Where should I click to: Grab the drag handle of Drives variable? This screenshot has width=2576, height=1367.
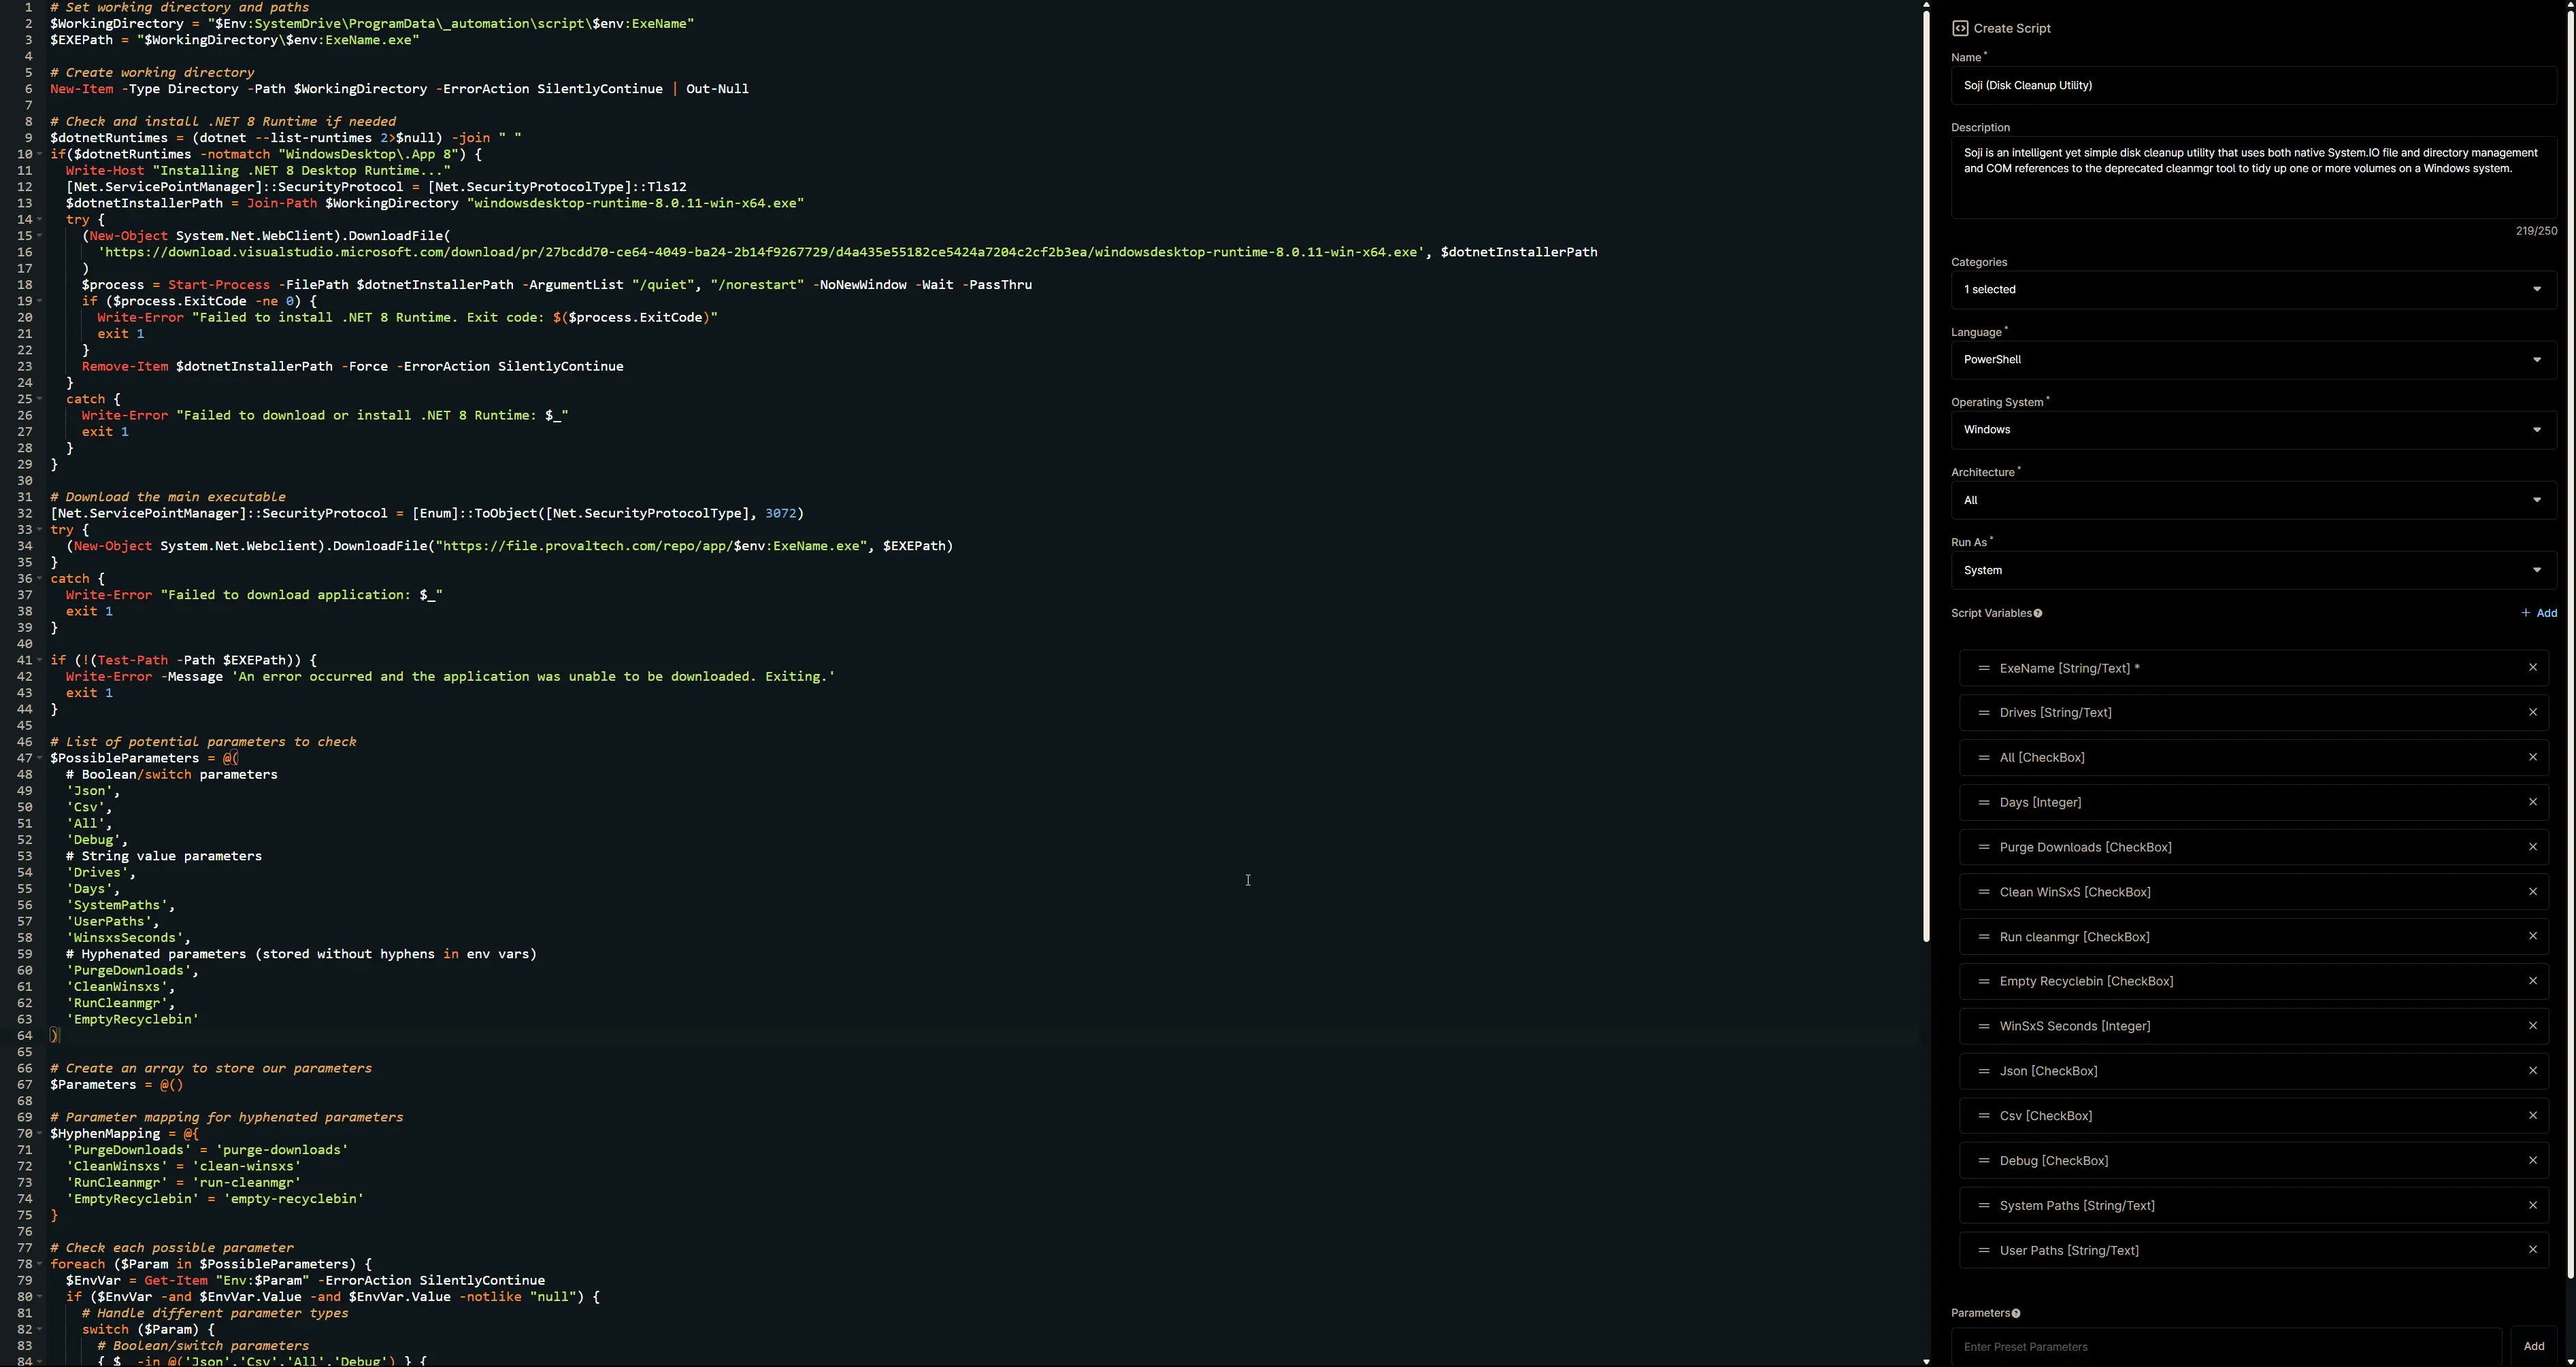click(1983, 713)
